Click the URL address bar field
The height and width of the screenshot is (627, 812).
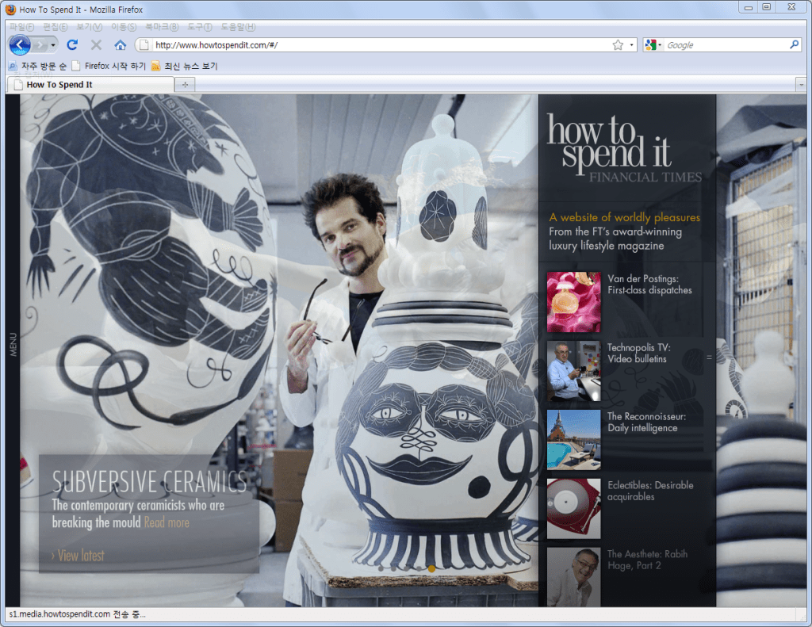tap(381, 45)
